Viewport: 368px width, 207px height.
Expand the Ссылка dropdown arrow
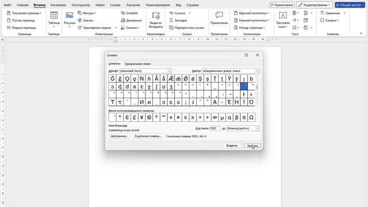tap(190, 13)
